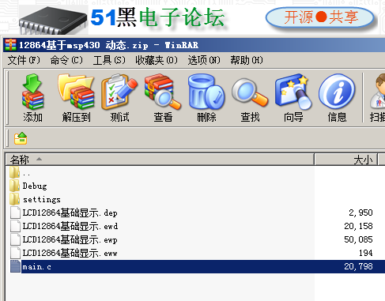Click the size value 194
This screenshot has width=385, height=301.
click(366, 253)
